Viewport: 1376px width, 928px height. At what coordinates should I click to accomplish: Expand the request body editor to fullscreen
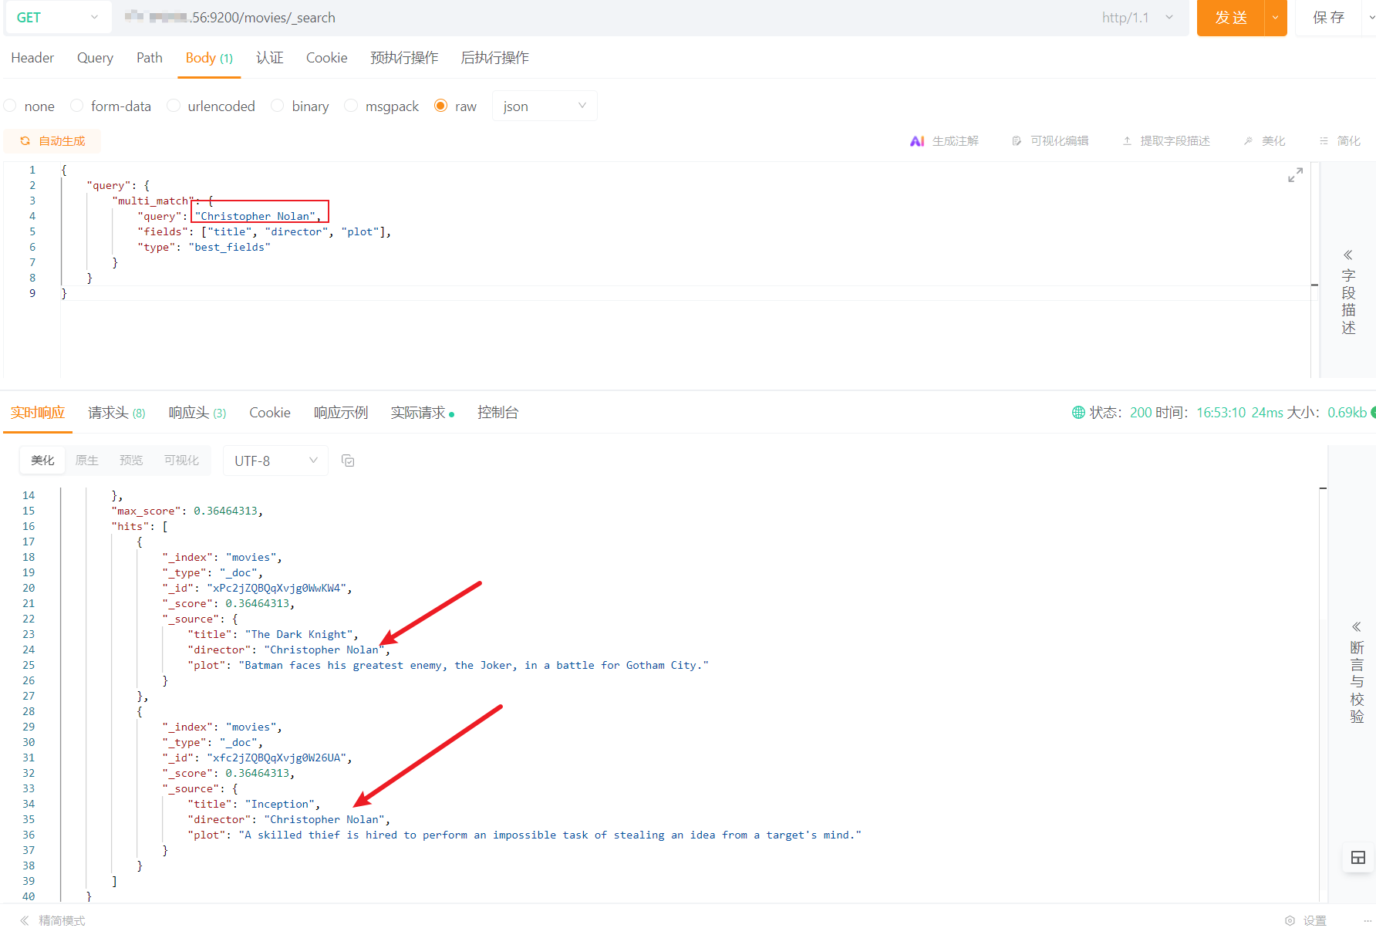[x=1295, y=175]
